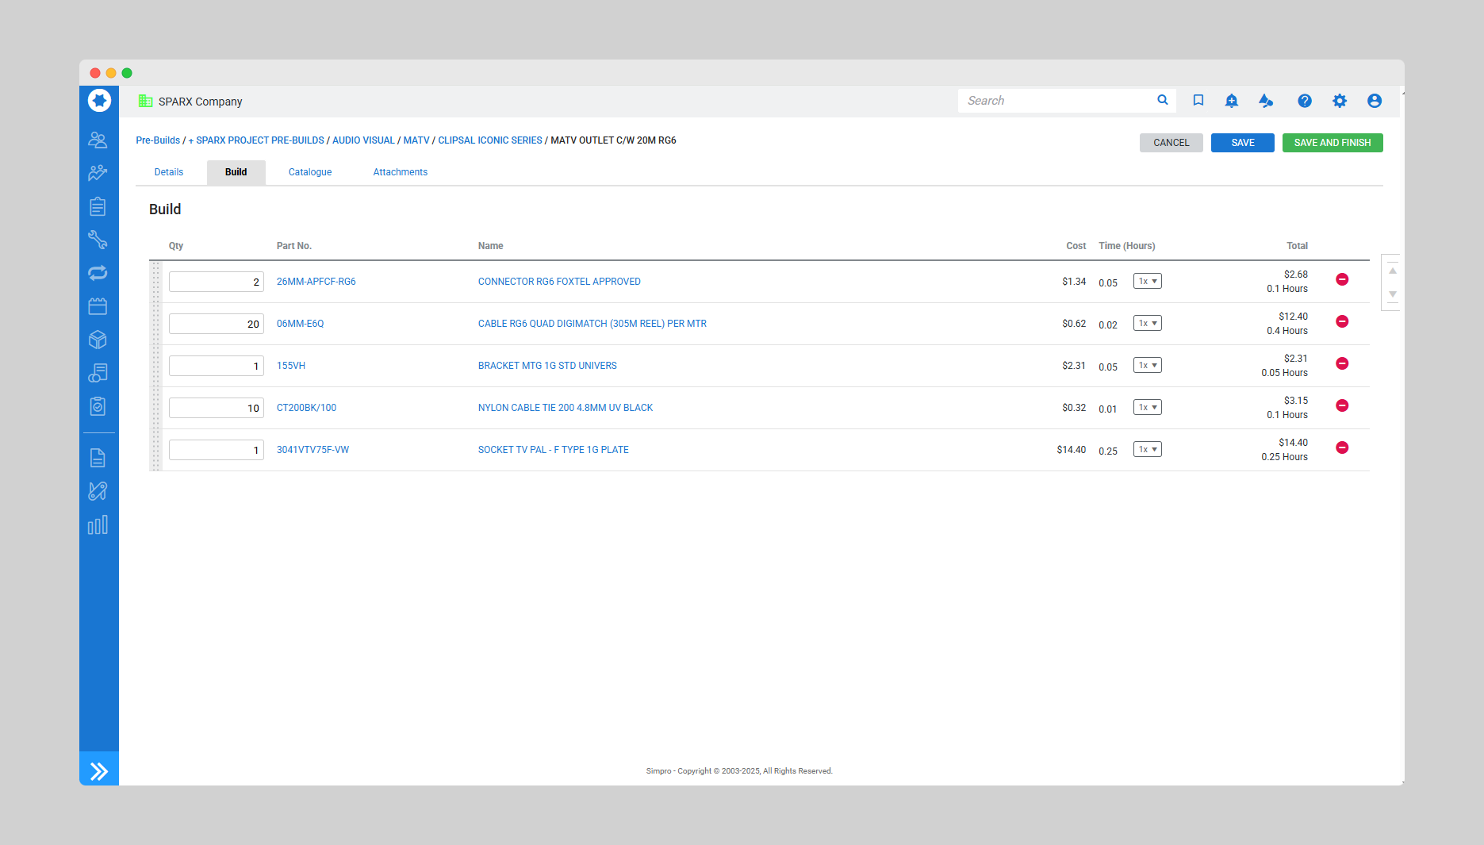Image resolution: width=1484 pixels, height=845 pixels.
Task: Expand the sidebar with double-chevron button
Action: point(99,770)
